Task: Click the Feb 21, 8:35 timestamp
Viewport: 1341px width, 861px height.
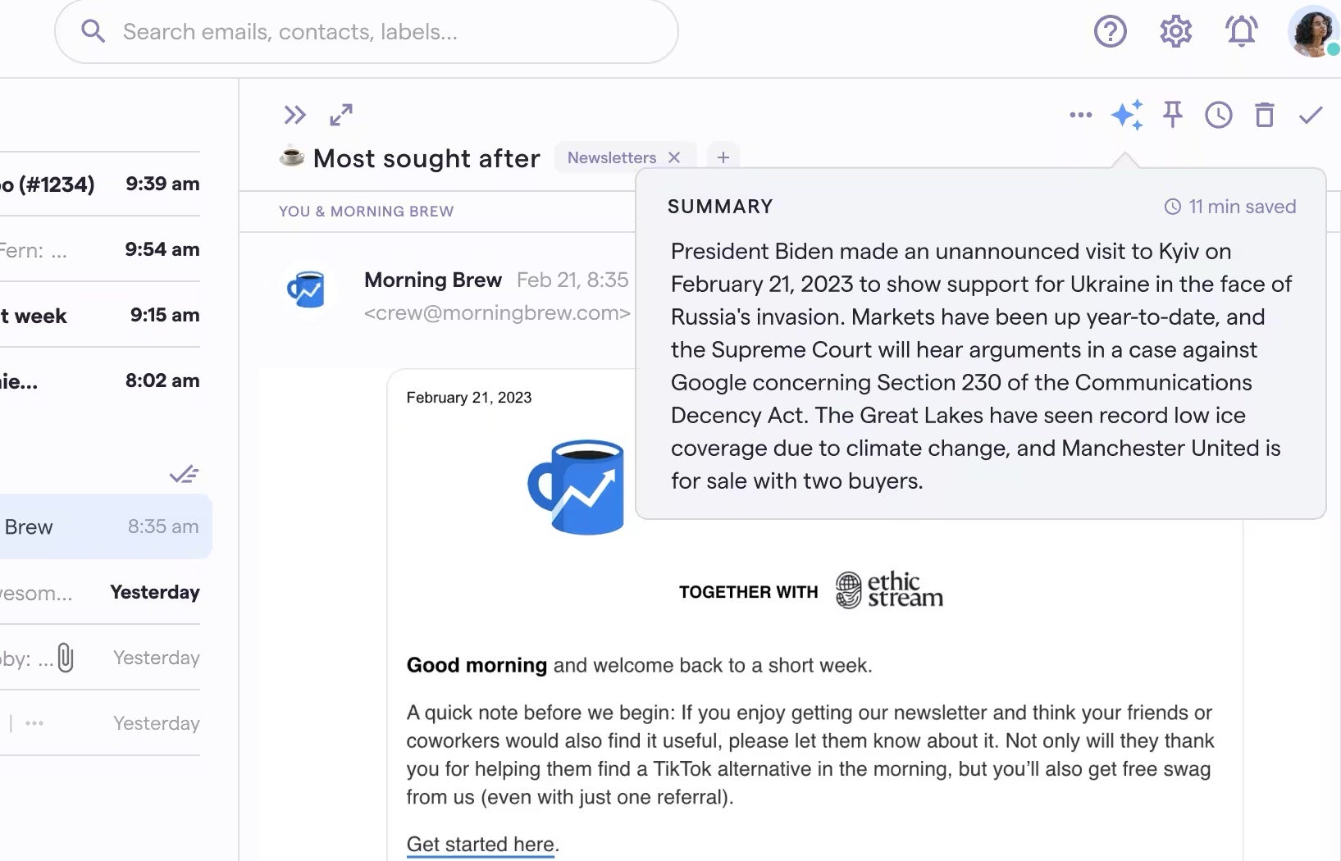Action: tap(572, 280)
